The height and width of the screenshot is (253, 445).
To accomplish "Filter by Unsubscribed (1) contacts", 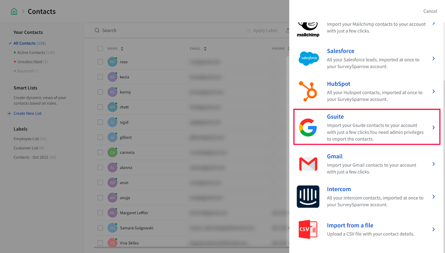I will 33,62.
